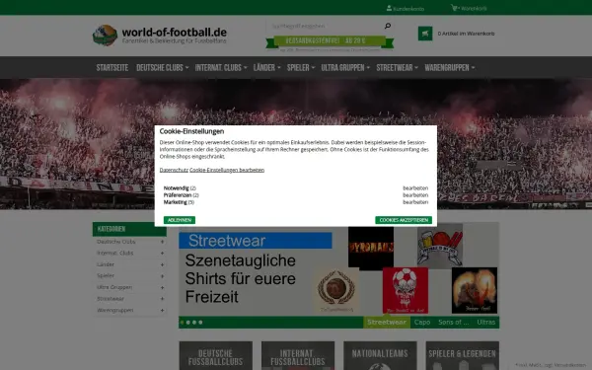This screenshot has height=370, width=592.
Task: Click the flame graphic shirt thumbnail
Action: [x=475, y=290]
